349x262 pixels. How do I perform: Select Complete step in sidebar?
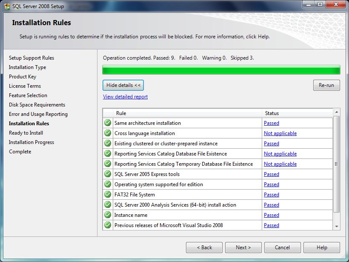point(20,152)
